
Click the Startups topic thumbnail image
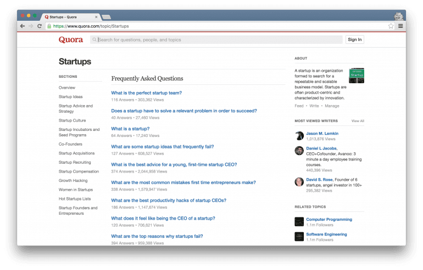[357, 76]
